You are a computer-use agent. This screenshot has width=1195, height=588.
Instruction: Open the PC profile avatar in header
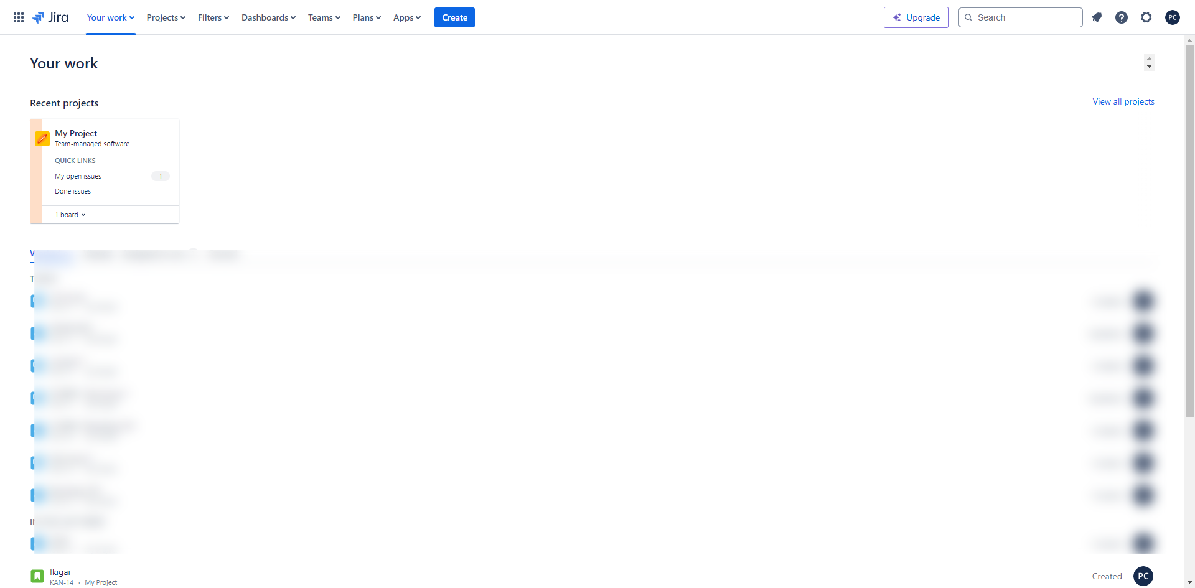pyautogui.click(x=1173, y=17)
